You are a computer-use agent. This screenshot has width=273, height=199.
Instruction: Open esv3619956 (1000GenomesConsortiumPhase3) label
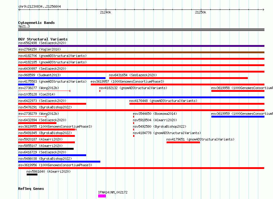pos(55,165)
